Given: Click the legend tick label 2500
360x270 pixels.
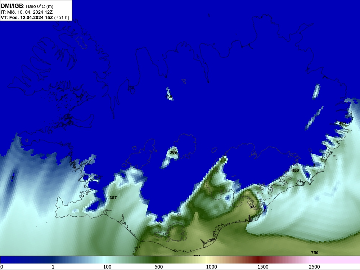Looking at the screenshot, I should [x=314, y=267].
